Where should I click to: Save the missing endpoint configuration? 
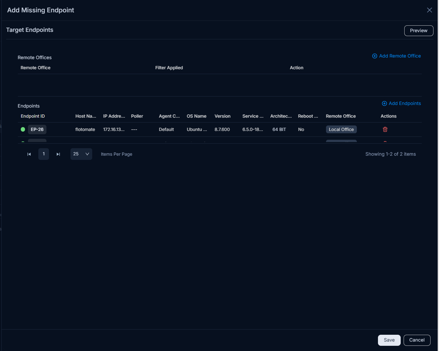(x=389, y=340)
